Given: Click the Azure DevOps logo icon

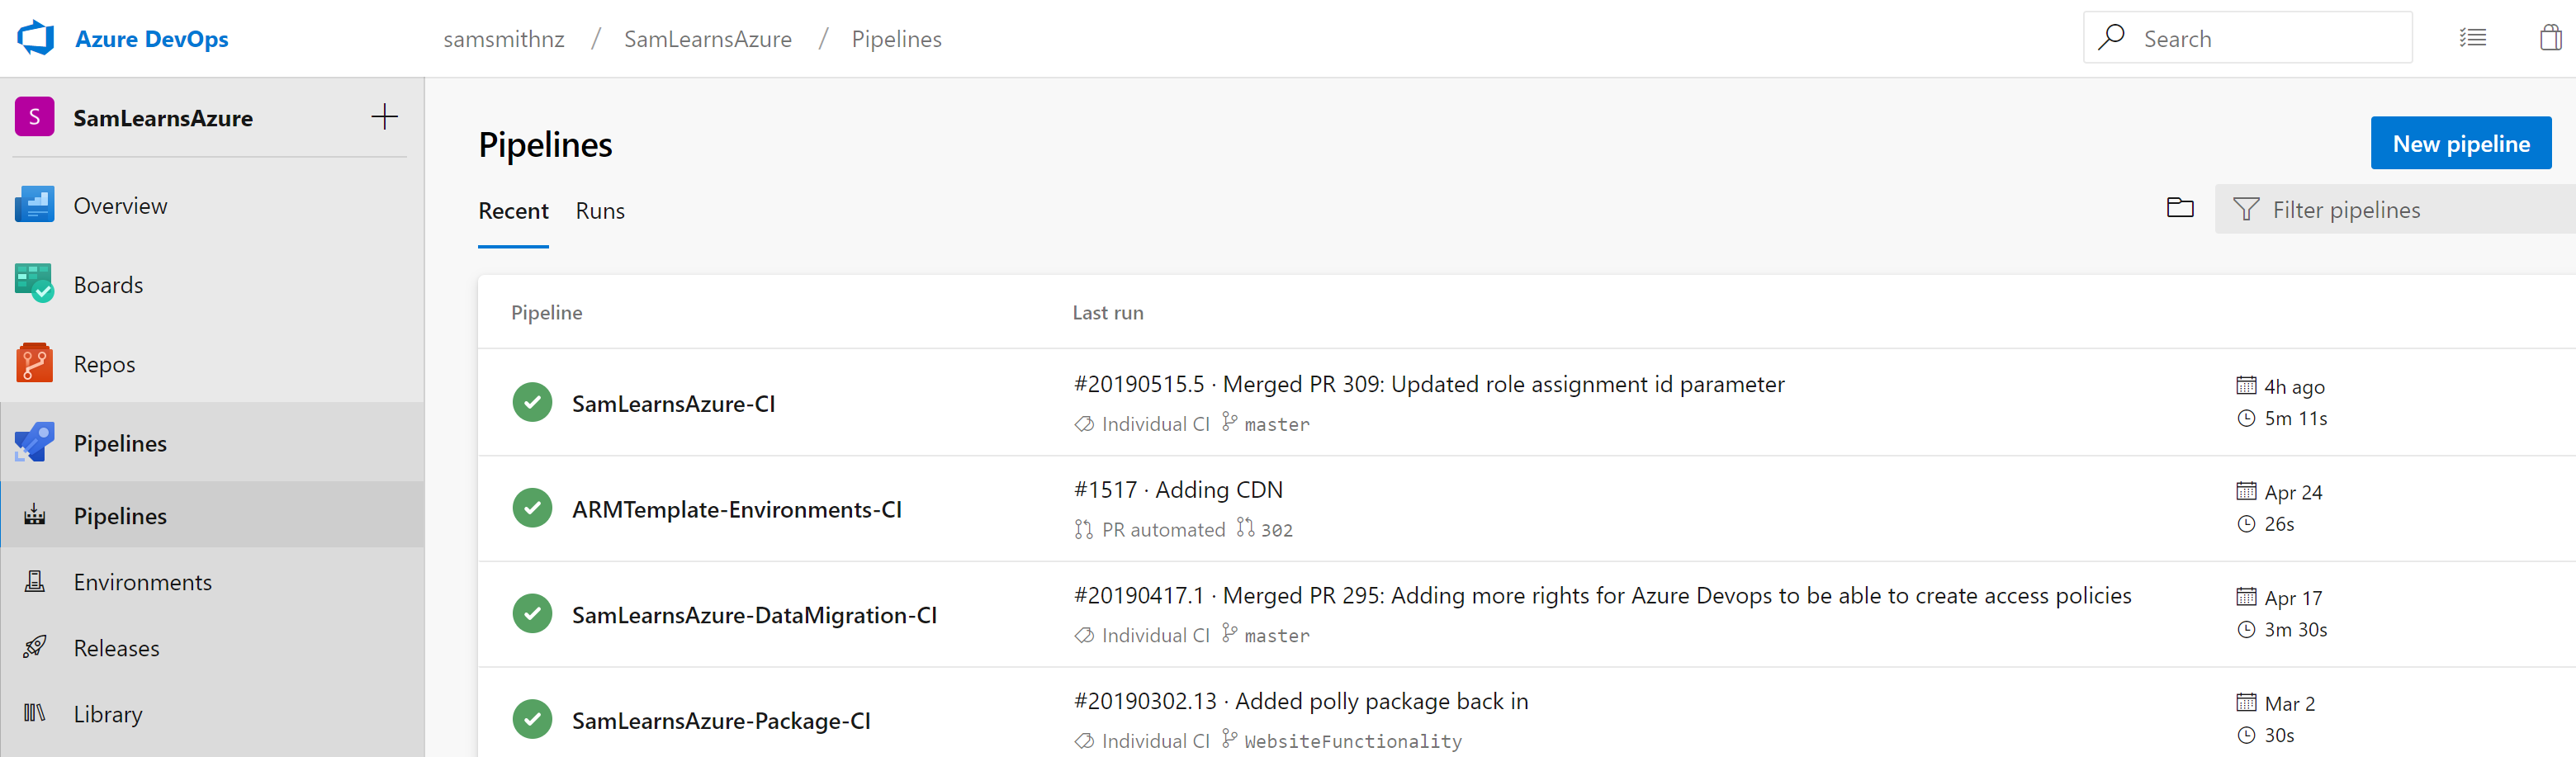Looking at the screenshot, I should (36, 38).
